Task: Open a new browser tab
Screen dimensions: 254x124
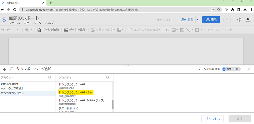Action: point(51,3)
